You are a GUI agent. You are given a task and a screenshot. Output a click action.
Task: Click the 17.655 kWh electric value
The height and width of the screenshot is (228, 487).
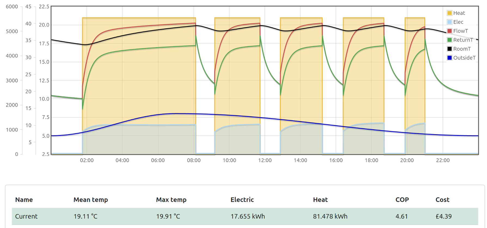248,216
